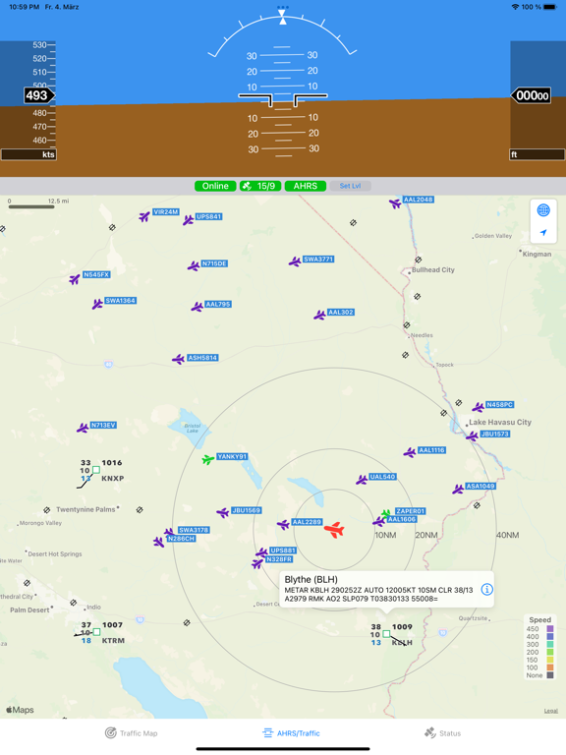Select the N715DE aircraft
Viewport: 566px width, 755px height.
point(194,266)
